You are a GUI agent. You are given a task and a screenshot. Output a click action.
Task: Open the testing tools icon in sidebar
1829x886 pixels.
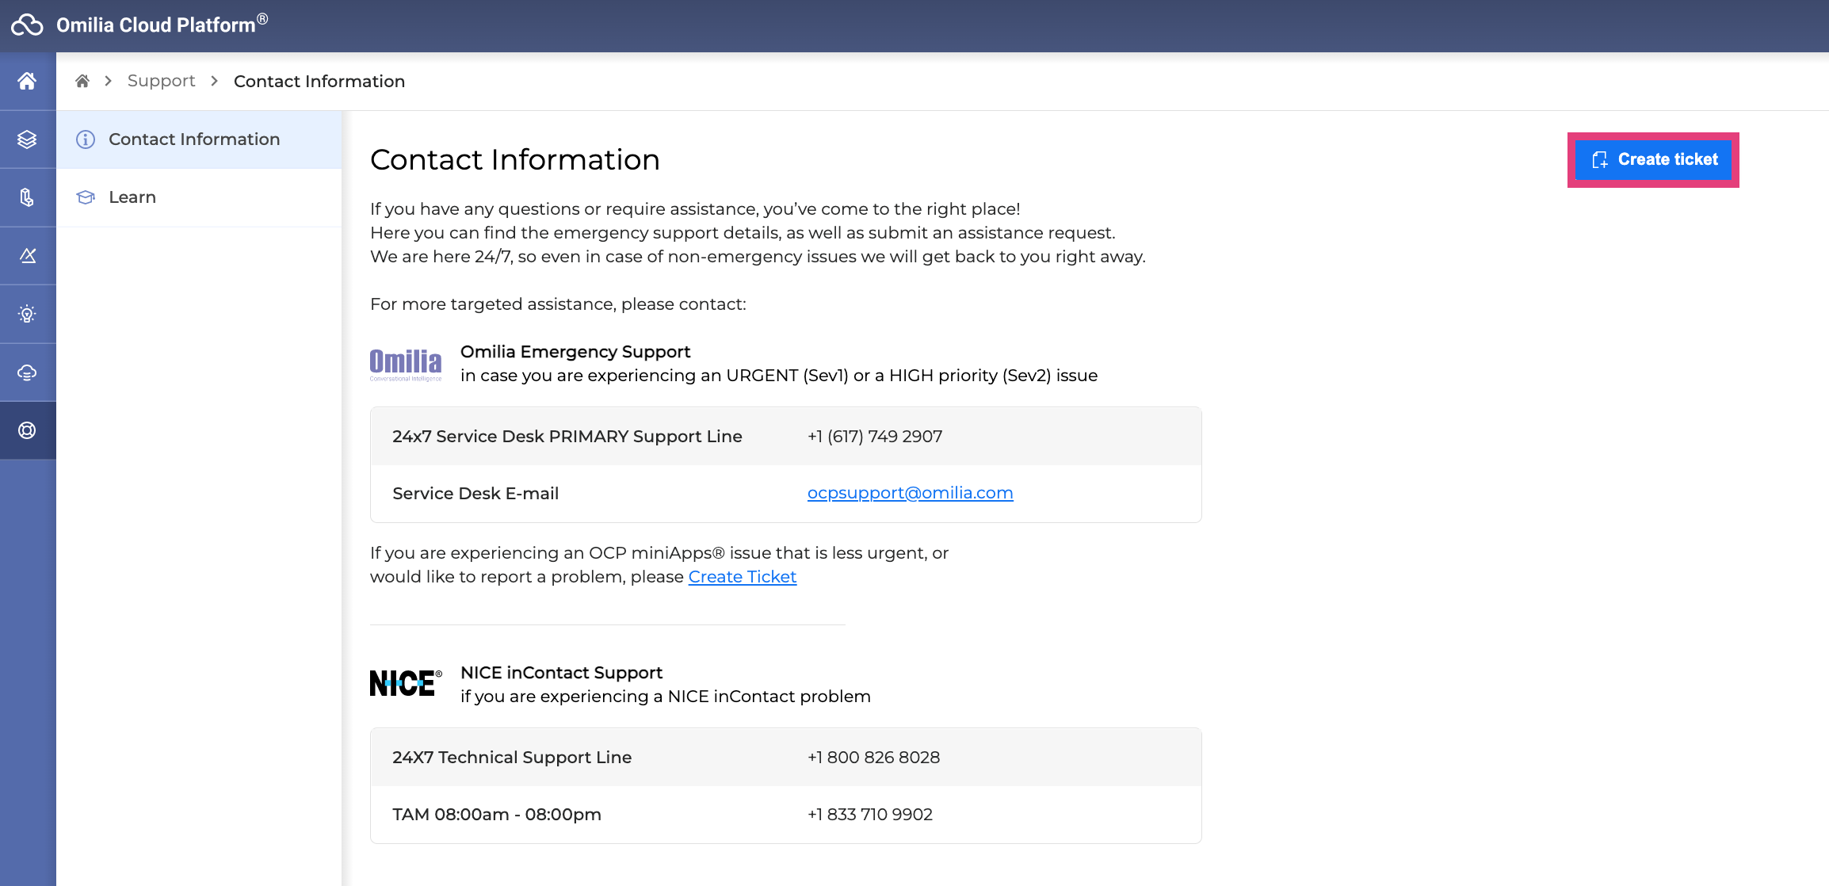click(27, 255)
